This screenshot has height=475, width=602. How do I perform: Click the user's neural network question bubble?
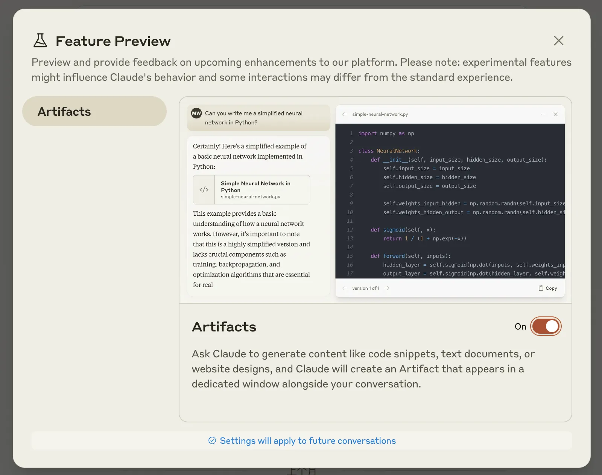[258, 118]
